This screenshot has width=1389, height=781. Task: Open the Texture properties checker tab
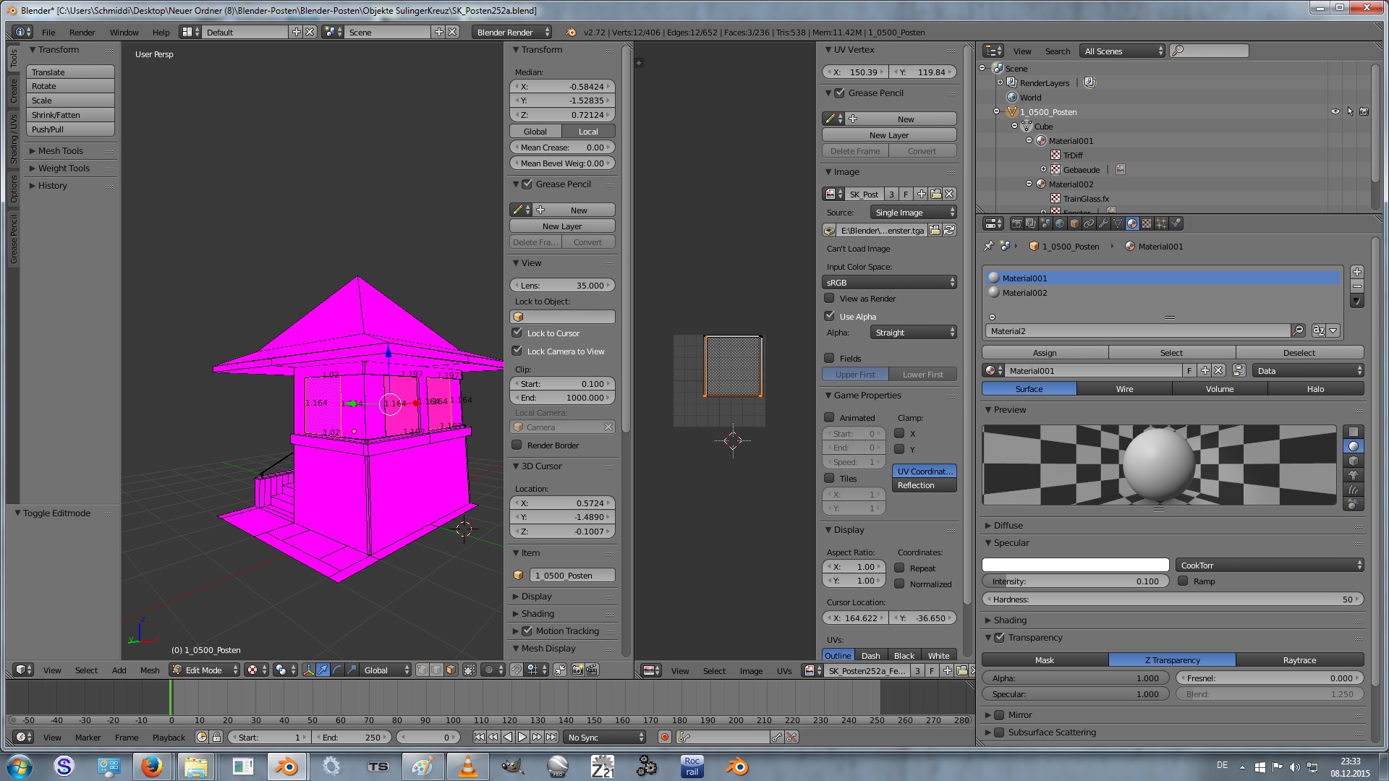(x=1147, y=223)
